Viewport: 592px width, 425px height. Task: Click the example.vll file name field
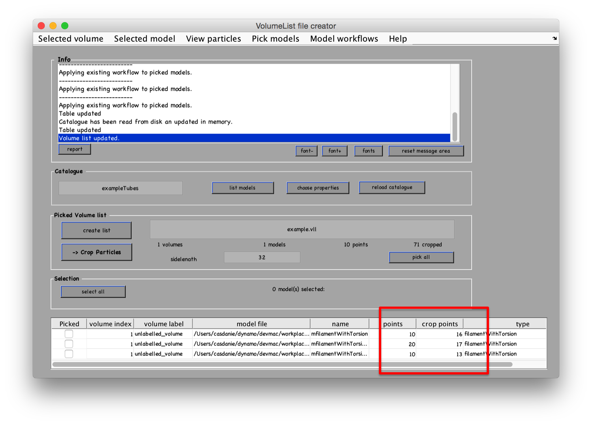pos(302,229)
